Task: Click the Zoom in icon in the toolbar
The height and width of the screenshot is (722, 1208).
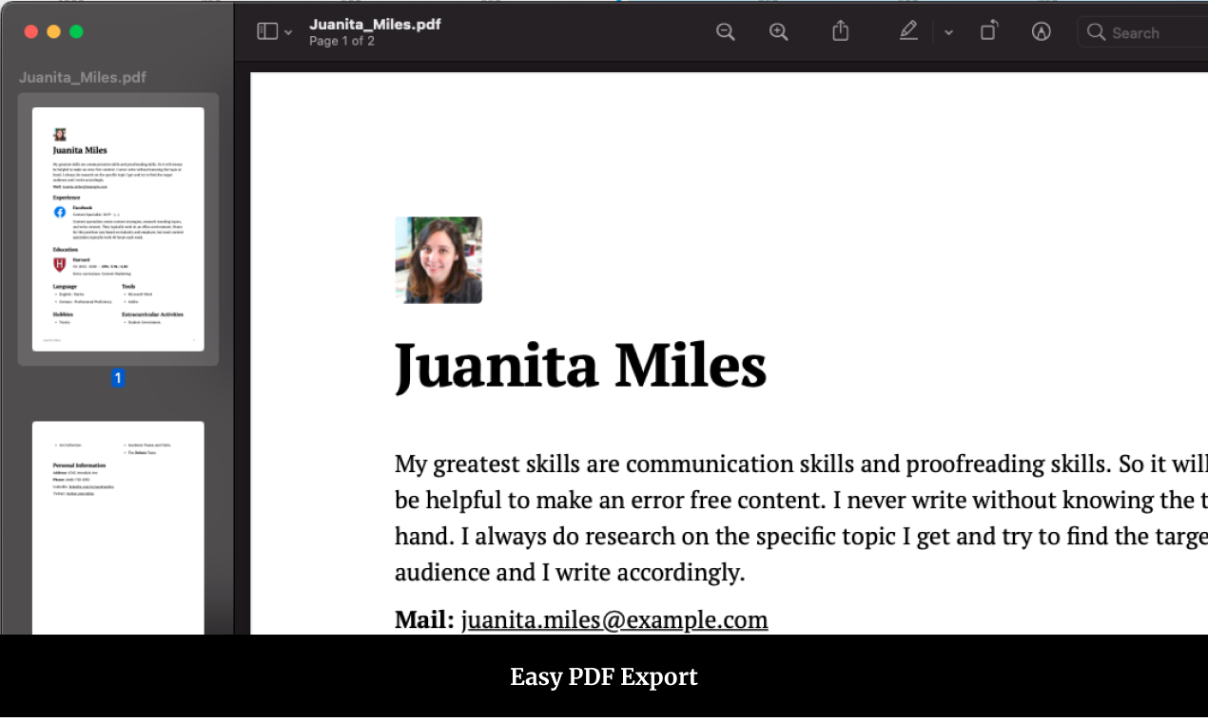Action: point(779,31)
